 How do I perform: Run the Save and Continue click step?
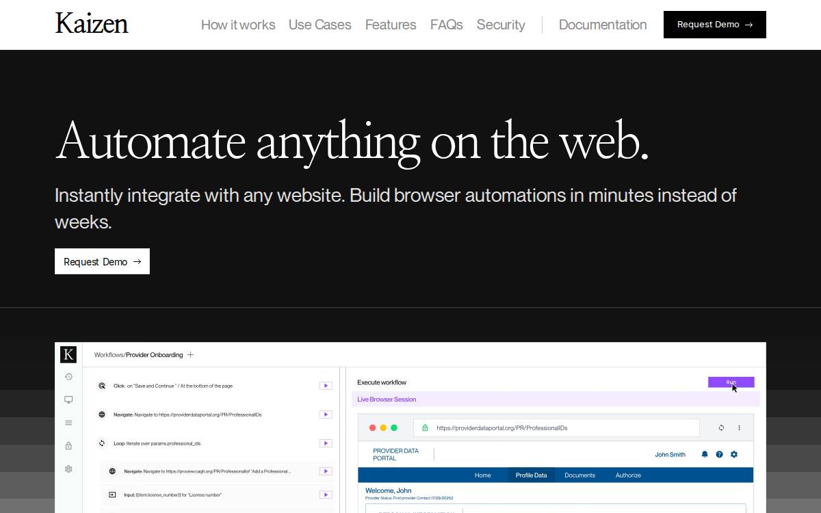pos(326,386)
